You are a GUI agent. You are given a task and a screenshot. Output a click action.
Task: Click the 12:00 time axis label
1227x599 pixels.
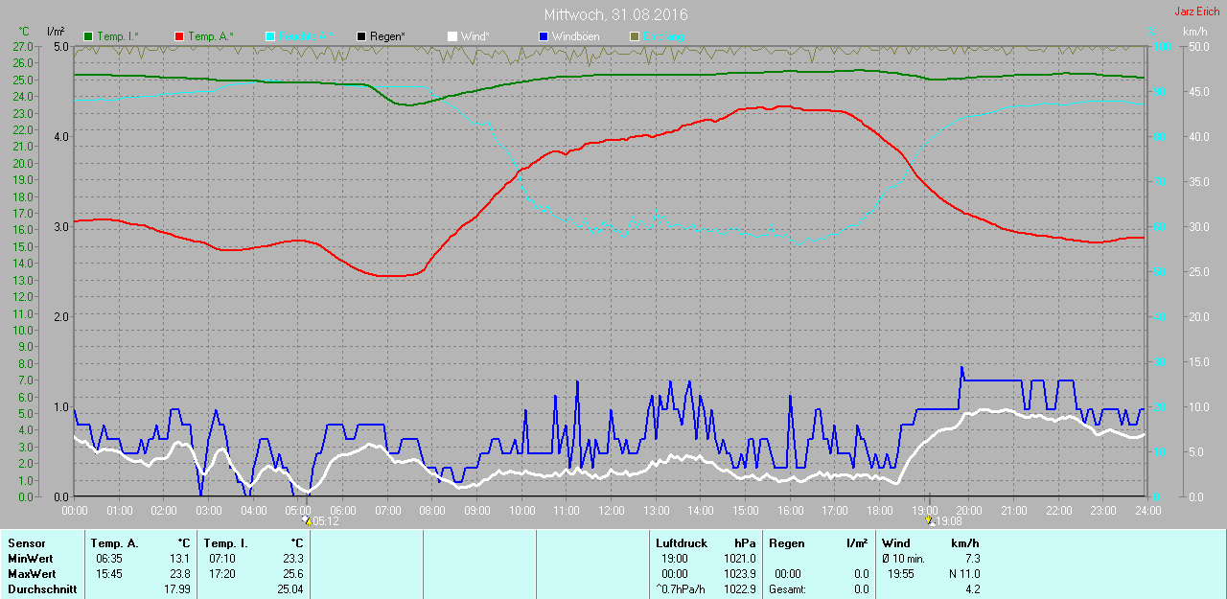point(611,511)
